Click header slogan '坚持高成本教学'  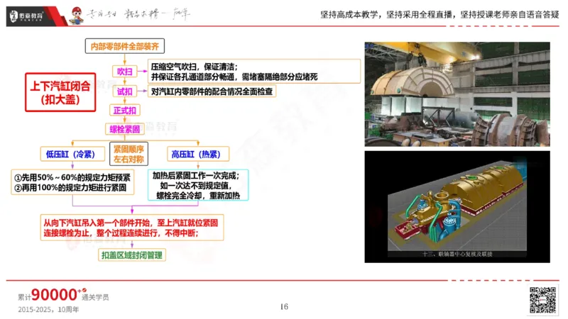(349, 14)
